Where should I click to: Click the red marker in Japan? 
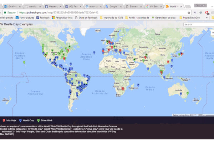(182, 54)
